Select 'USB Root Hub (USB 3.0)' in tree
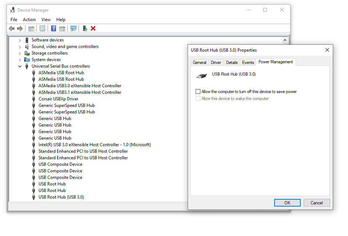This screenshot has height=236, width=348. 61,197
